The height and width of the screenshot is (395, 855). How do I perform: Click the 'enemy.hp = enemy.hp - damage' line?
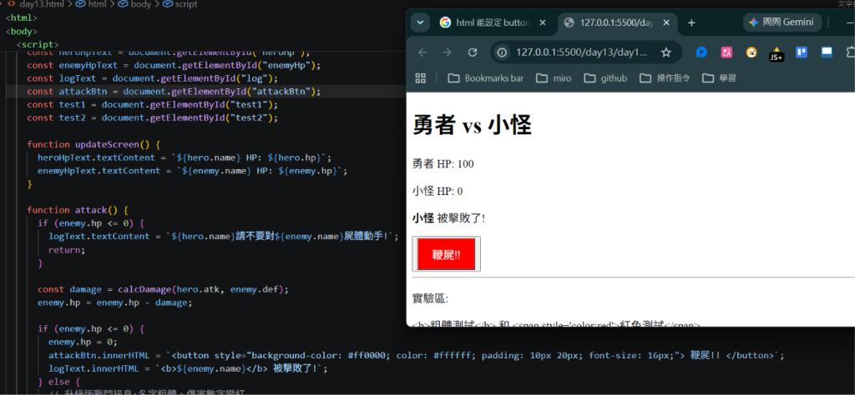[115, 302]
